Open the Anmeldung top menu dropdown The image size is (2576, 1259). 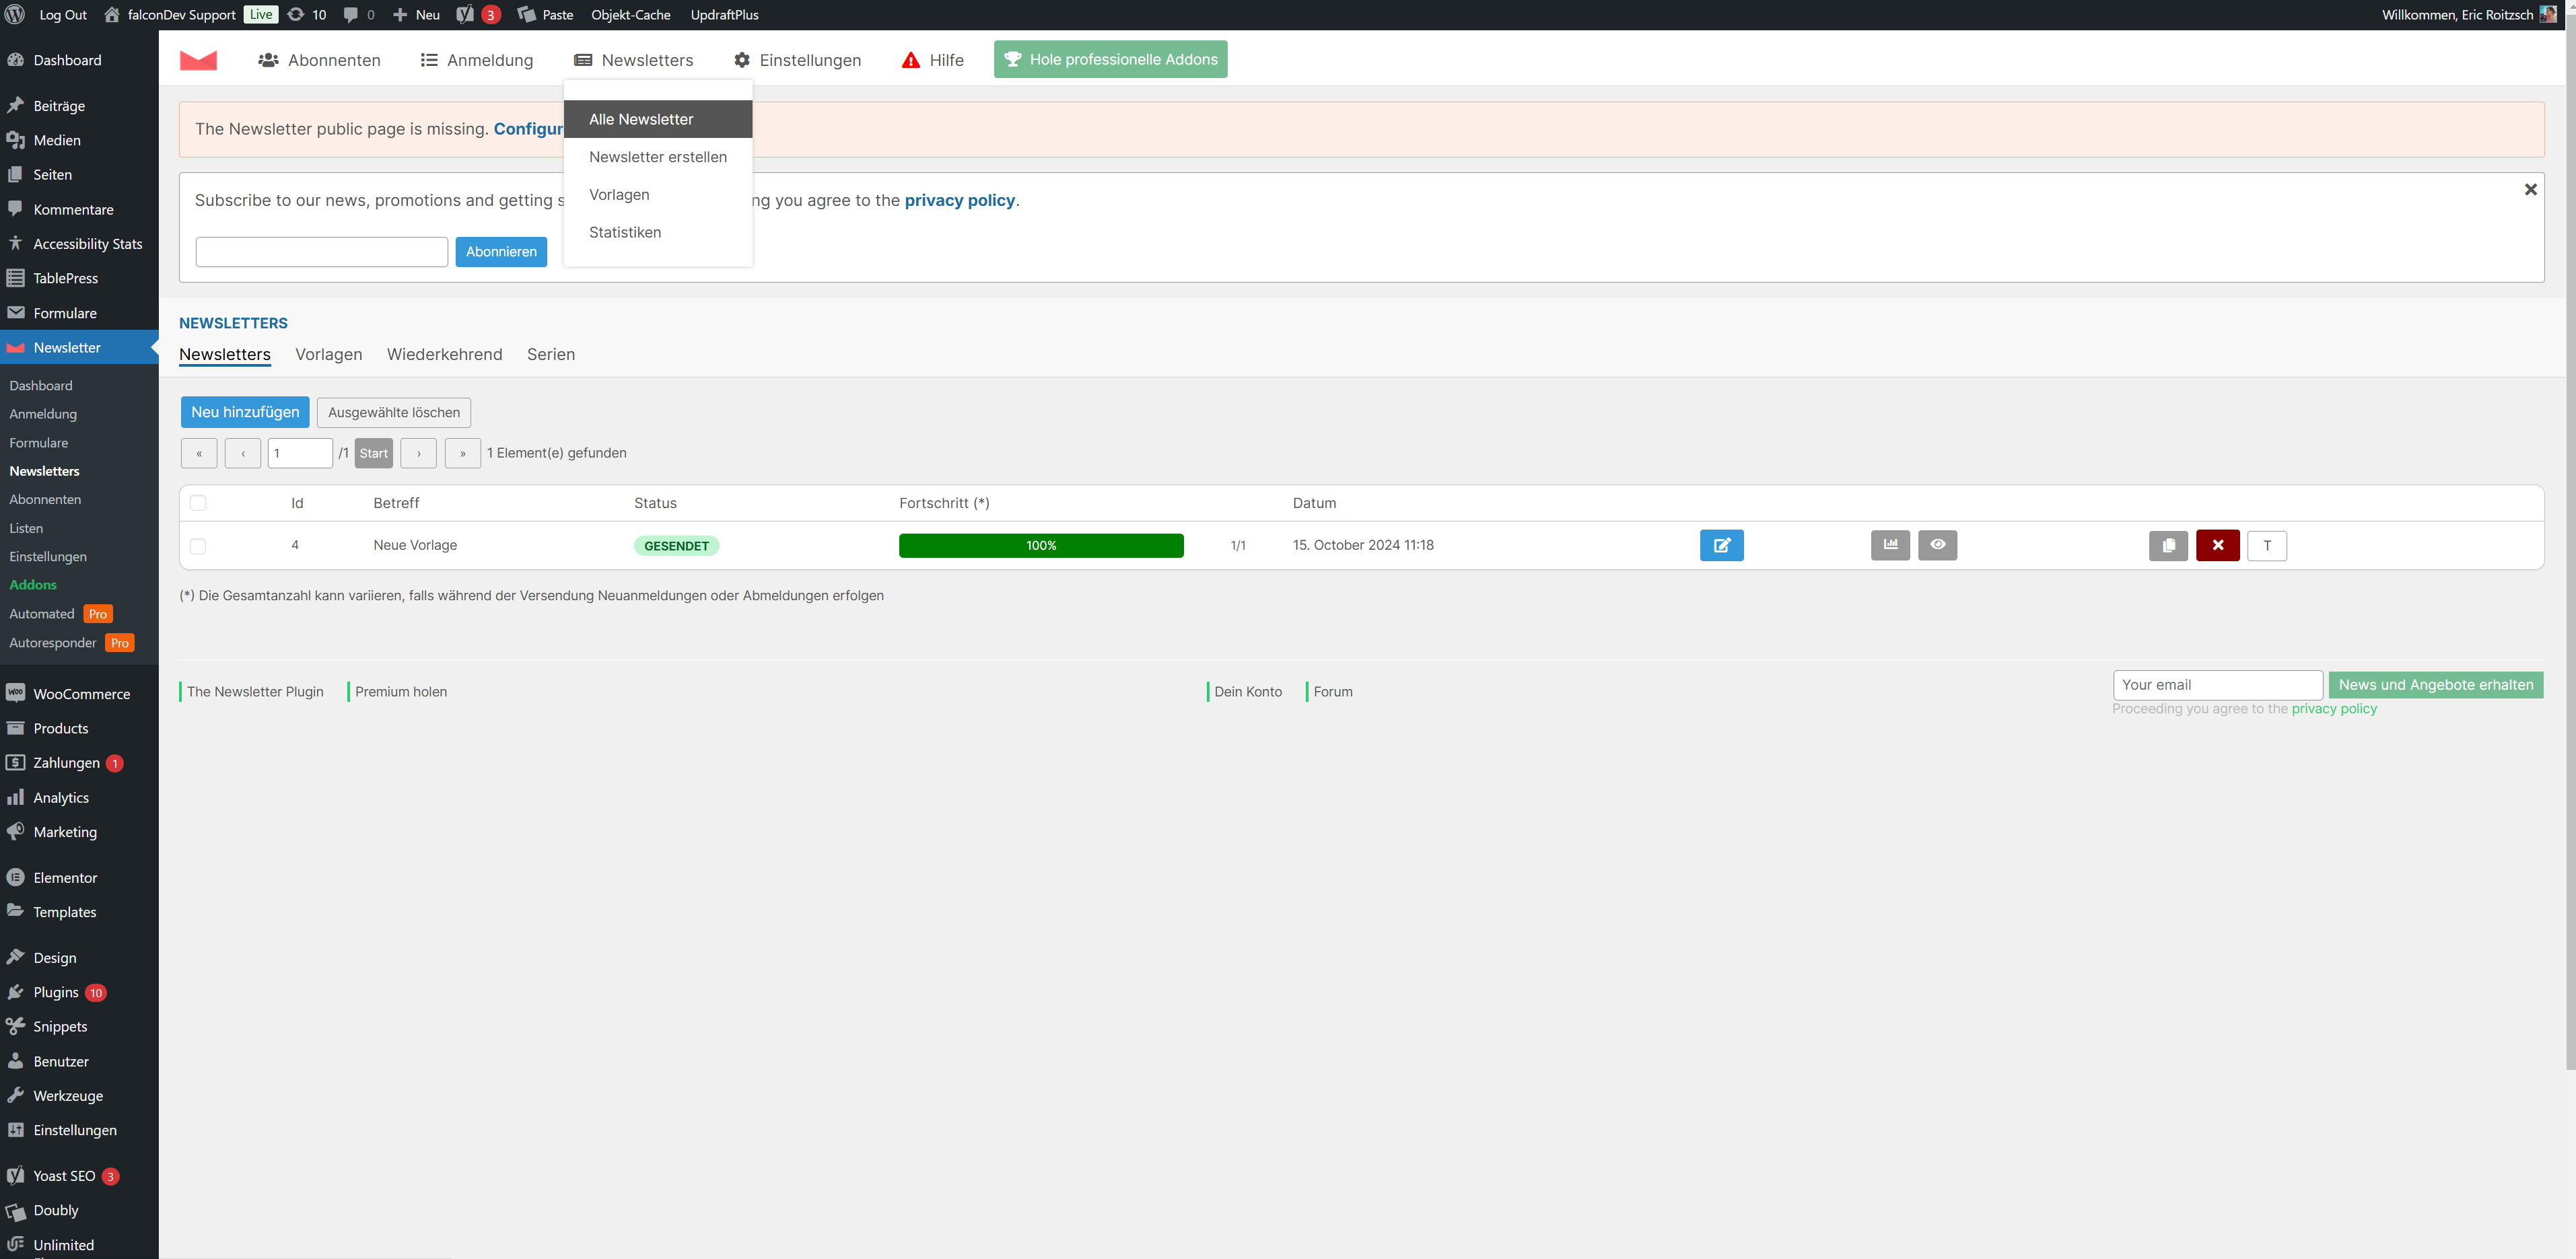coord(477,60)
